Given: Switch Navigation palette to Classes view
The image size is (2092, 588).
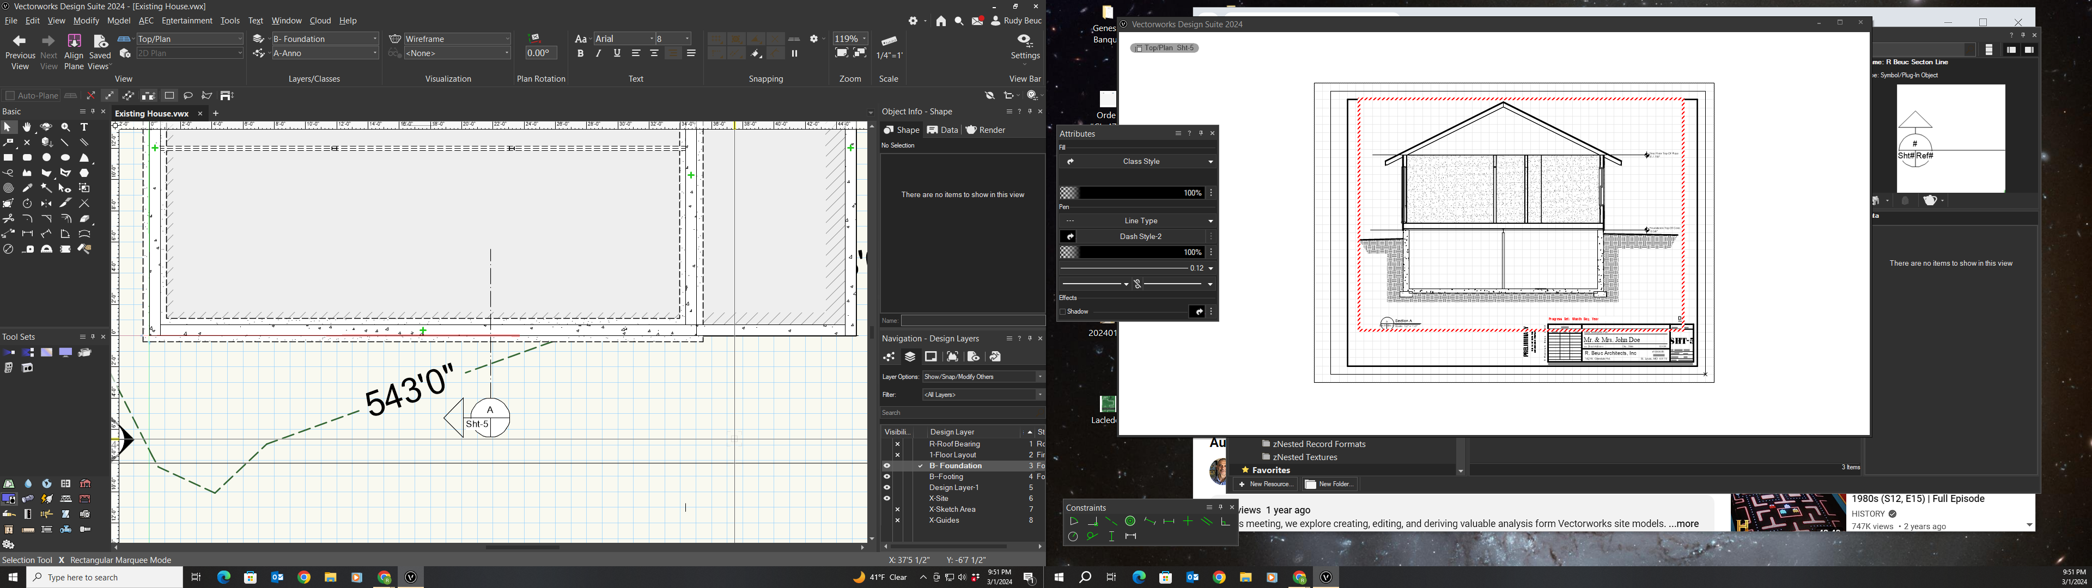Looking at the screenshot, I should [889, 357].
